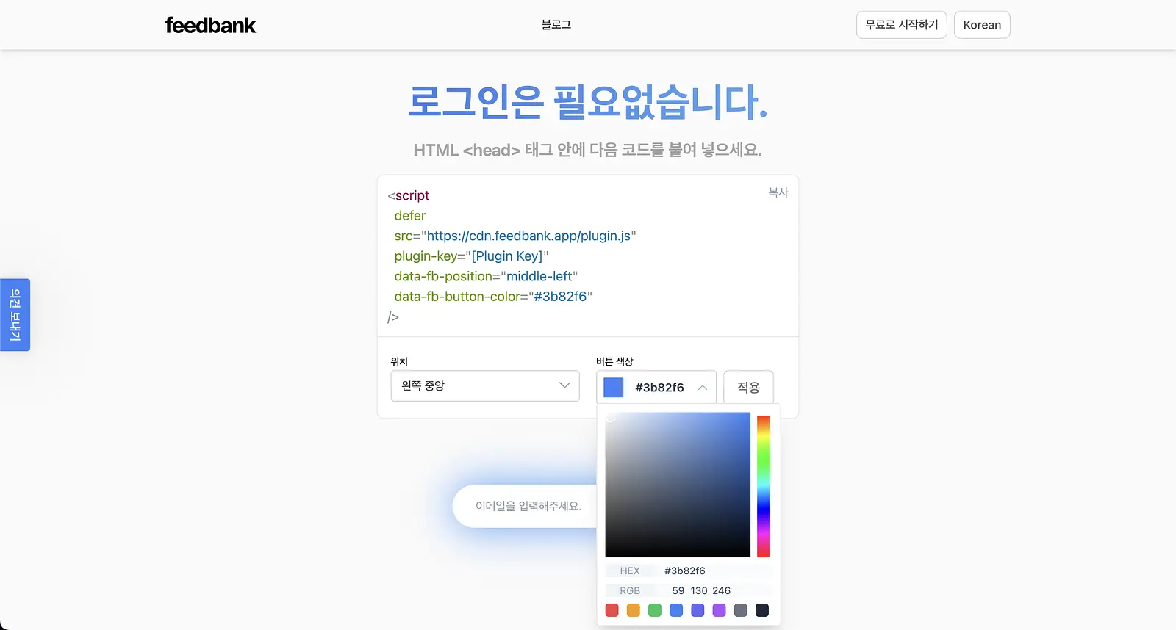1176x630 pixels.
Task: Pick the blue preset color swatch
Action: pyautogui.click(x=676, y=610)
